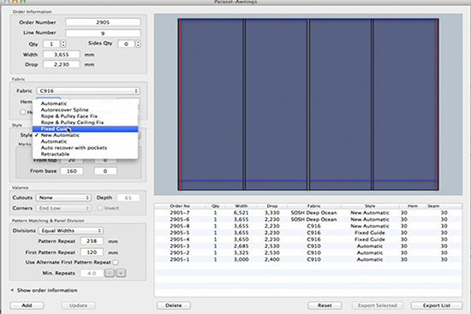
Task: Collapse Show order information disclosure triangle
Action: (12, 290)
